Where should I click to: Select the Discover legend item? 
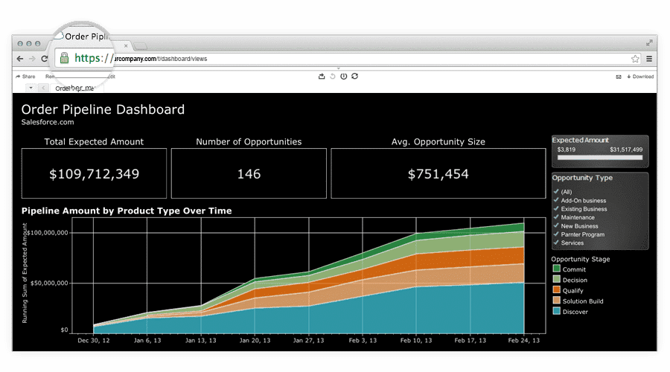[574, 312]
